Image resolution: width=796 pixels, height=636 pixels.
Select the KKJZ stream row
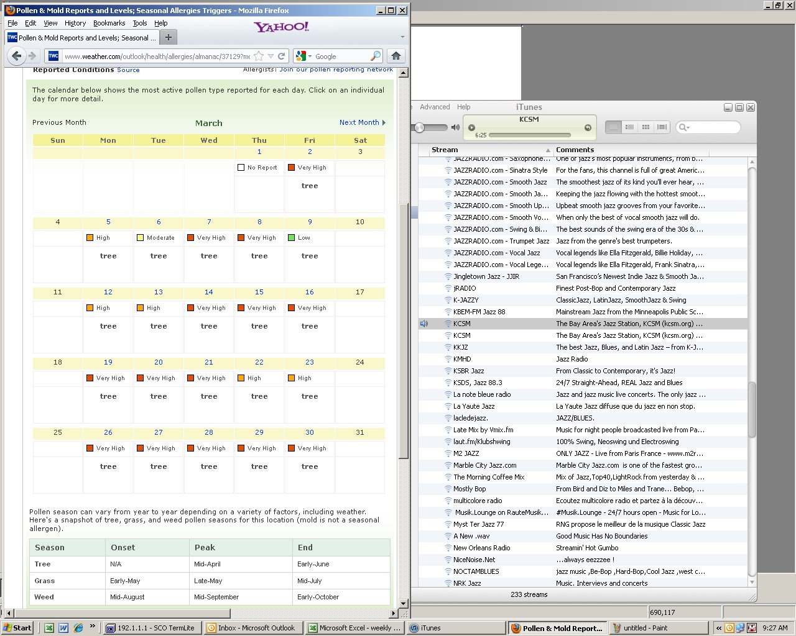click(583, 347)
